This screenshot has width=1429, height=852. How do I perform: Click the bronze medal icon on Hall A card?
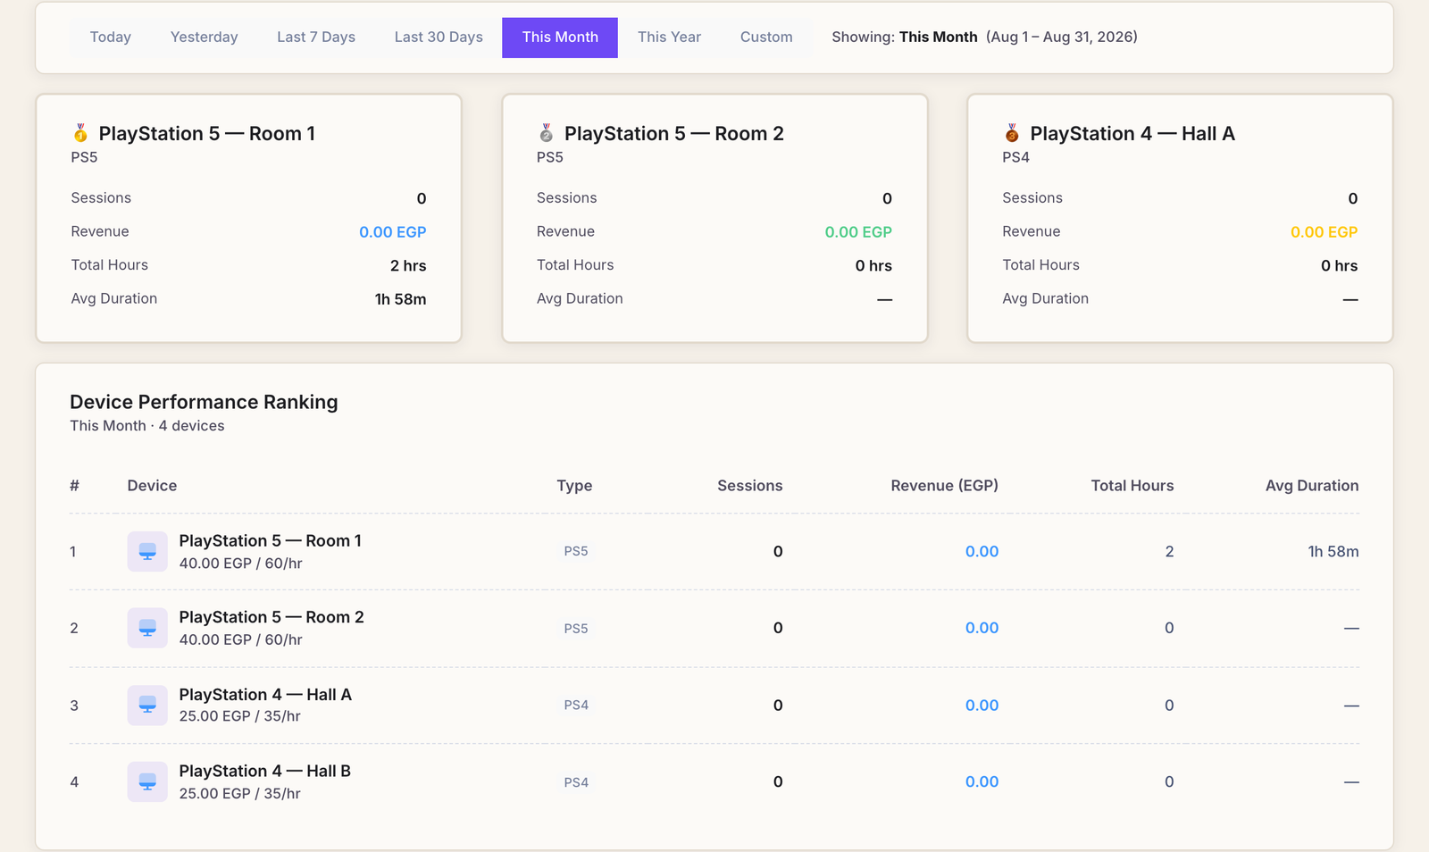click(x=1011, y=134)
